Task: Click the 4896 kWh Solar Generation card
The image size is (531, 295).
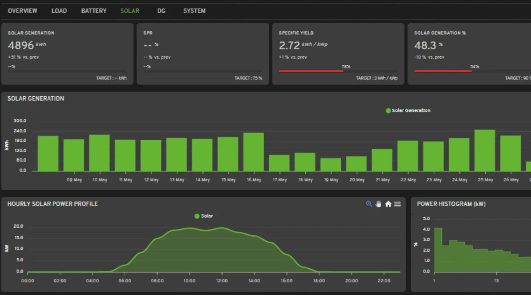Action: click(x=67, y=54)
